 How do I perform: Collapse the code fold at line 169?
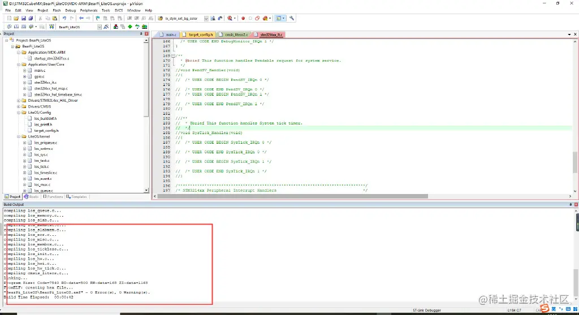coord(173,56)
